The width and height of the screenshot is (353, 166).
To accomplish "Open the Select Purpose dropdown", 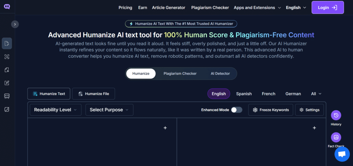I will click(x=109, y=110).
